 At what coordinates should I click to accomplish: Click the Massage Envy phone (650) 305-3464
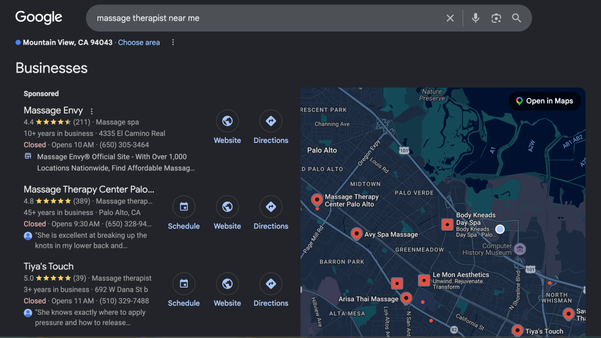click(x=124, y=145)
